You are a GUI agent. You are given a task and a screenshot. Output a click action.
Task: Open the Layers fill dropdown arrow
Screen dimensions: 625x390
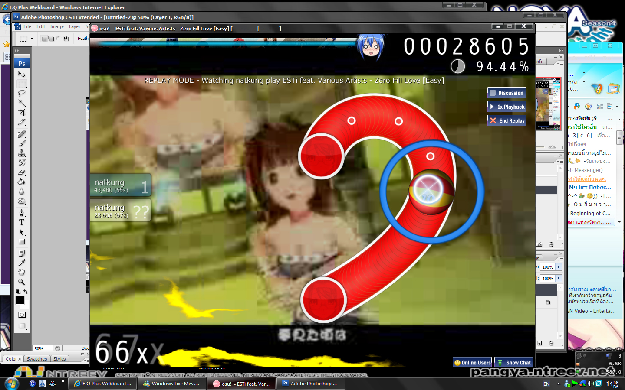click(x=559, y=278)
